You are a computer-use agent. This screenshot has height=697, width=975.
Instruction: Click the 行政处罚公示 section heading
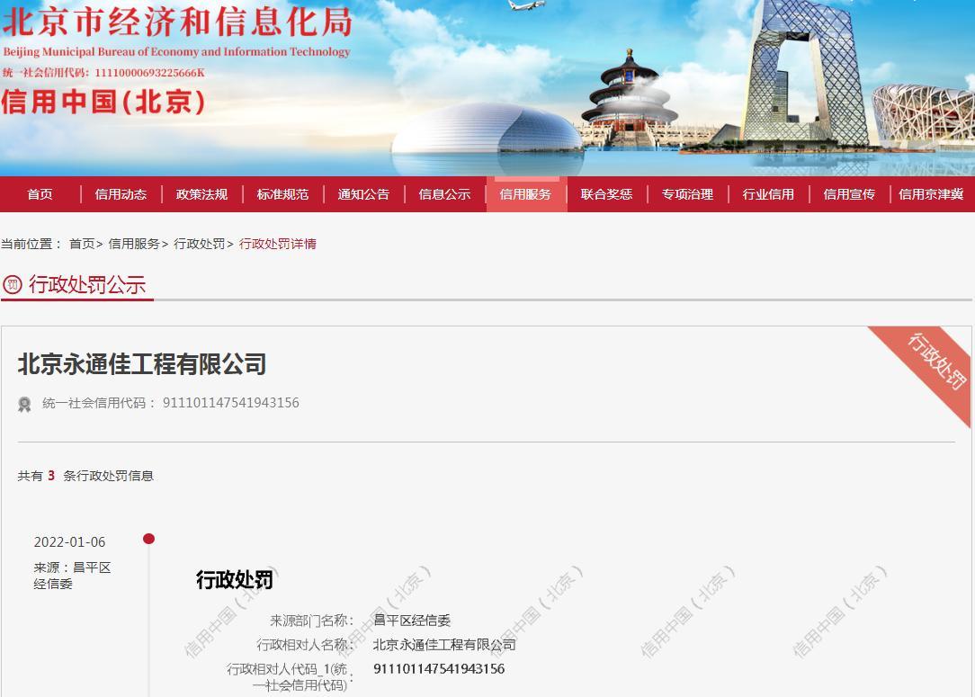click(87, 285)
